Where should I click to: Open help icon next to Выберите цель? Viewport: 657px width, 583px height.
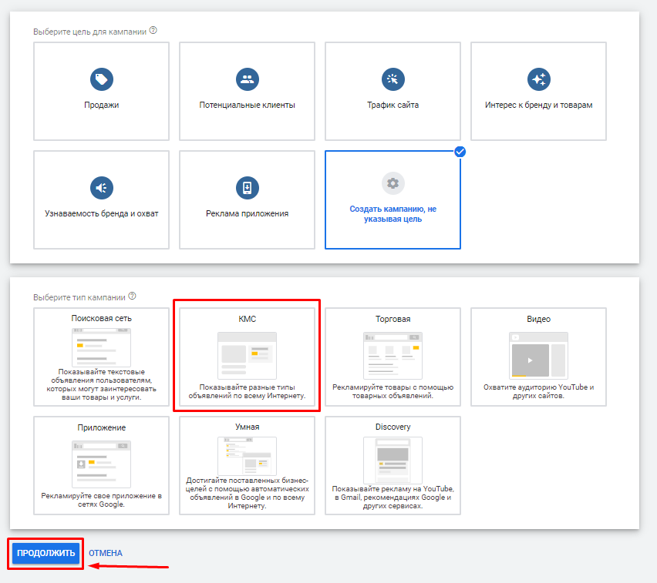pos(153,31)
